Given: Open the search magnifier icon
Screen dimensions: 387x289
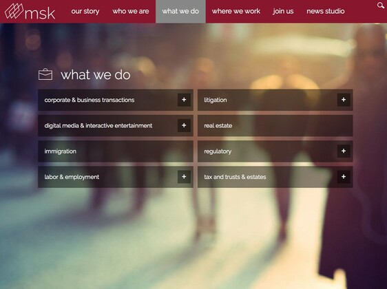Looking at the screenshot, I should coord(381,6).
